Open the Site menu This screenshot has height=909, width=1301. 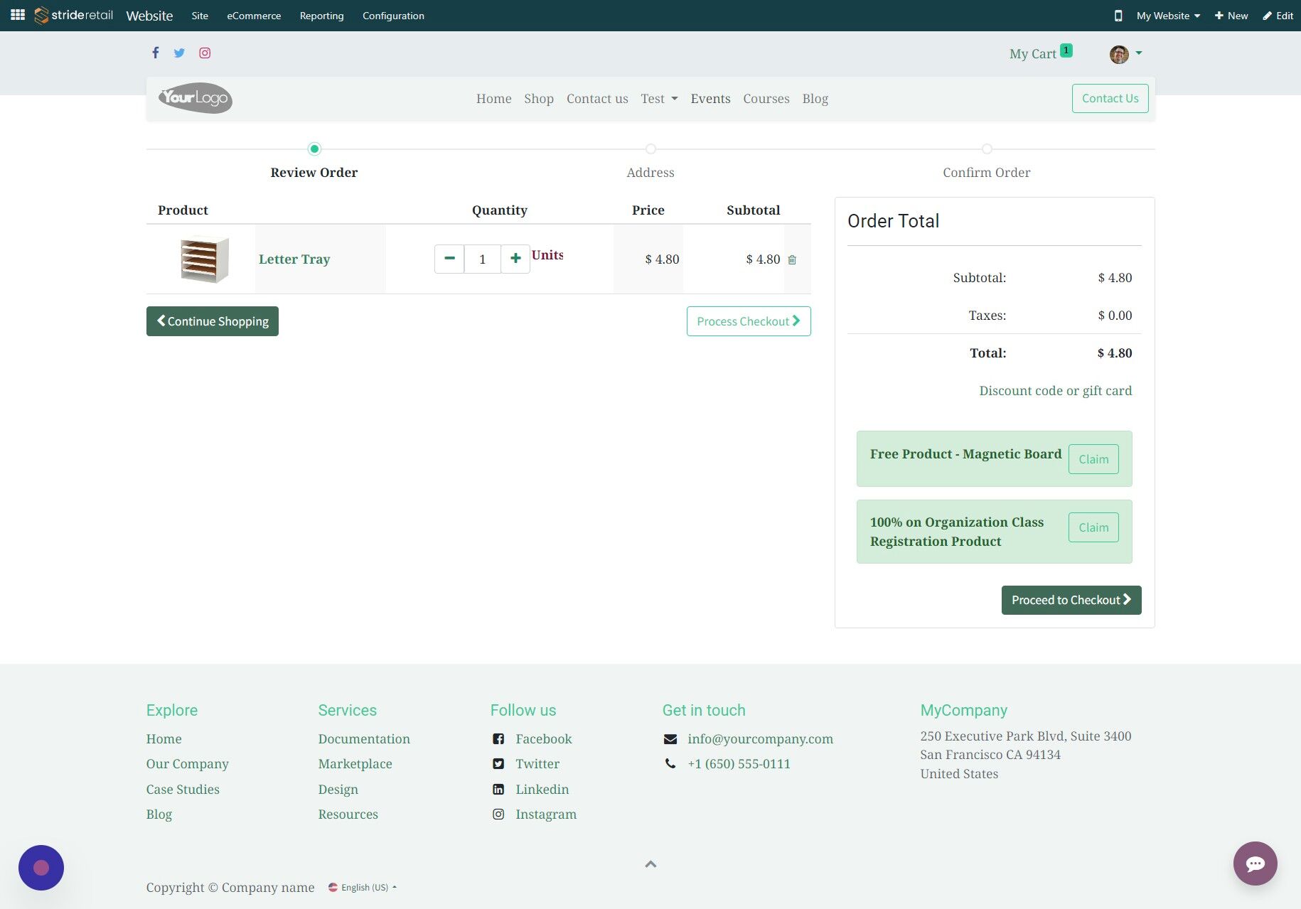point(200,16)
